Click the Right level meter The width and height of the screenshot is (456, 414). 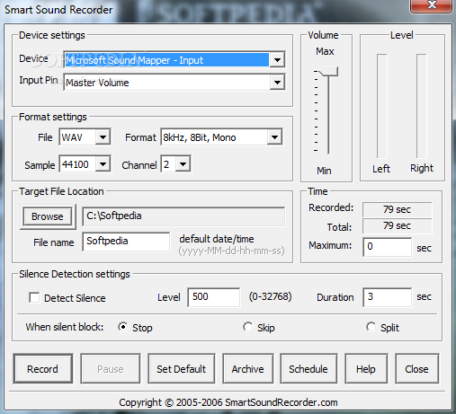pyautogui.click(x=421, y=106)
